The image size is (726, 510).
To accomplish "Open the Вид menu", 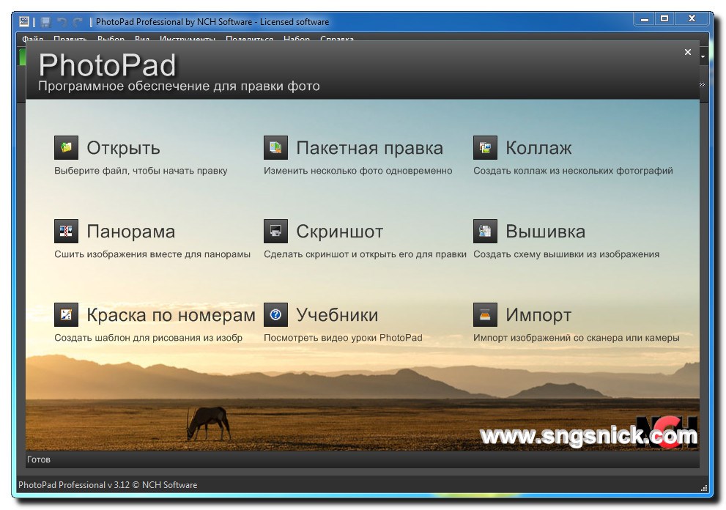I will (x=142, y=39).
